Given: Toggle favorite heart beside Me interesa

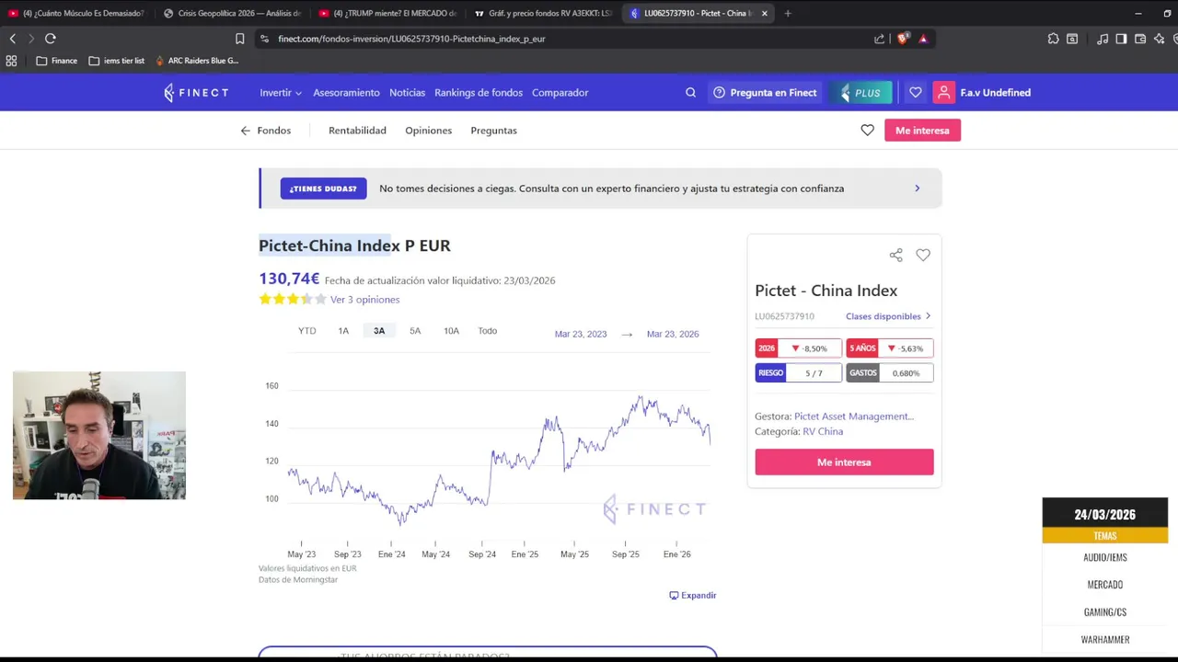Looking at the screenshot, I should tap(867, 131).
